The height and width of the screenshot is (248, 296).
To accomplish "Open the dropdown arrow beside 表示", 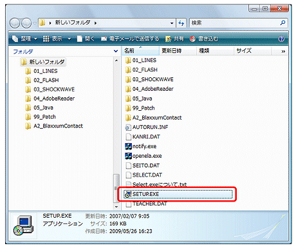I will pyautogui.click(x=69, y=39).
